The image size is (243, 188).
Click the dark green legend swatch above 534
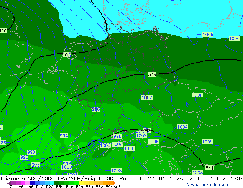pyautogui.click(x=57, y=183)
